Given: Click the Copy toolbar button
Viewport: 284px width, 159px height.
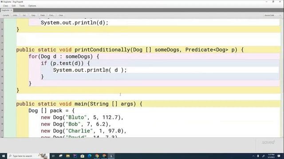Looking at the screenshot, I should [x=33, y=15].
